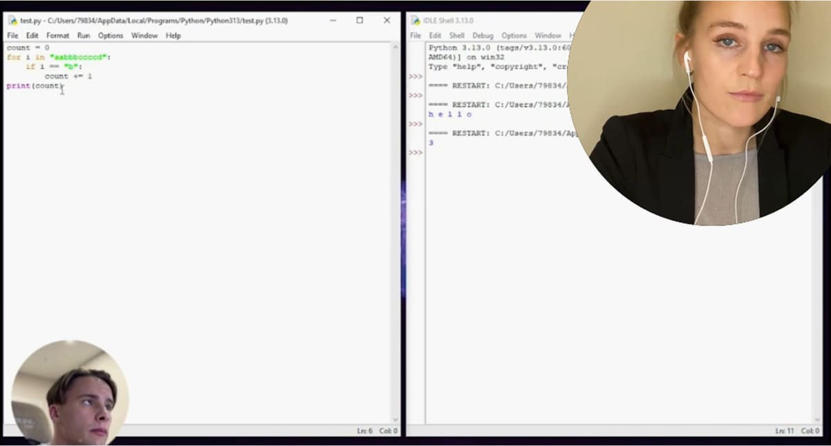Open the Debug menu in IDLE Shell

483,36
